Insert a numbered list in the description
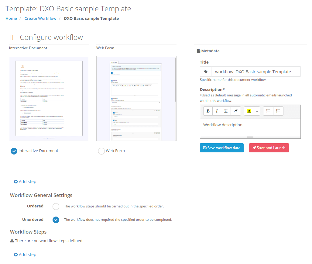Screen dimensions: 312x264 pos(278,111)
